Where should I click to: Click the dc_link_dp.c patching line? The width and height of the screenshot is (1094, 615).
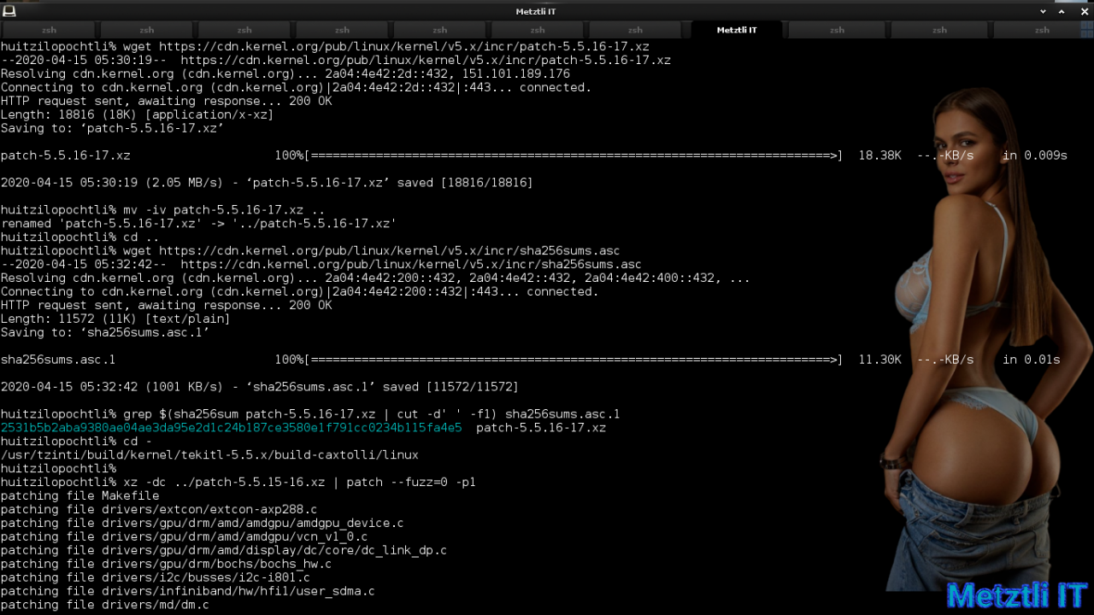click(224, 550)
